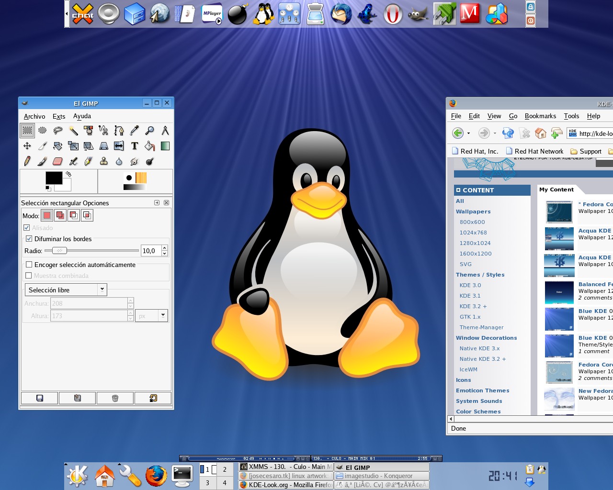Select the Eraser tool
The width and height of the screenshot is (613, 490).
[x=58, y=161]
